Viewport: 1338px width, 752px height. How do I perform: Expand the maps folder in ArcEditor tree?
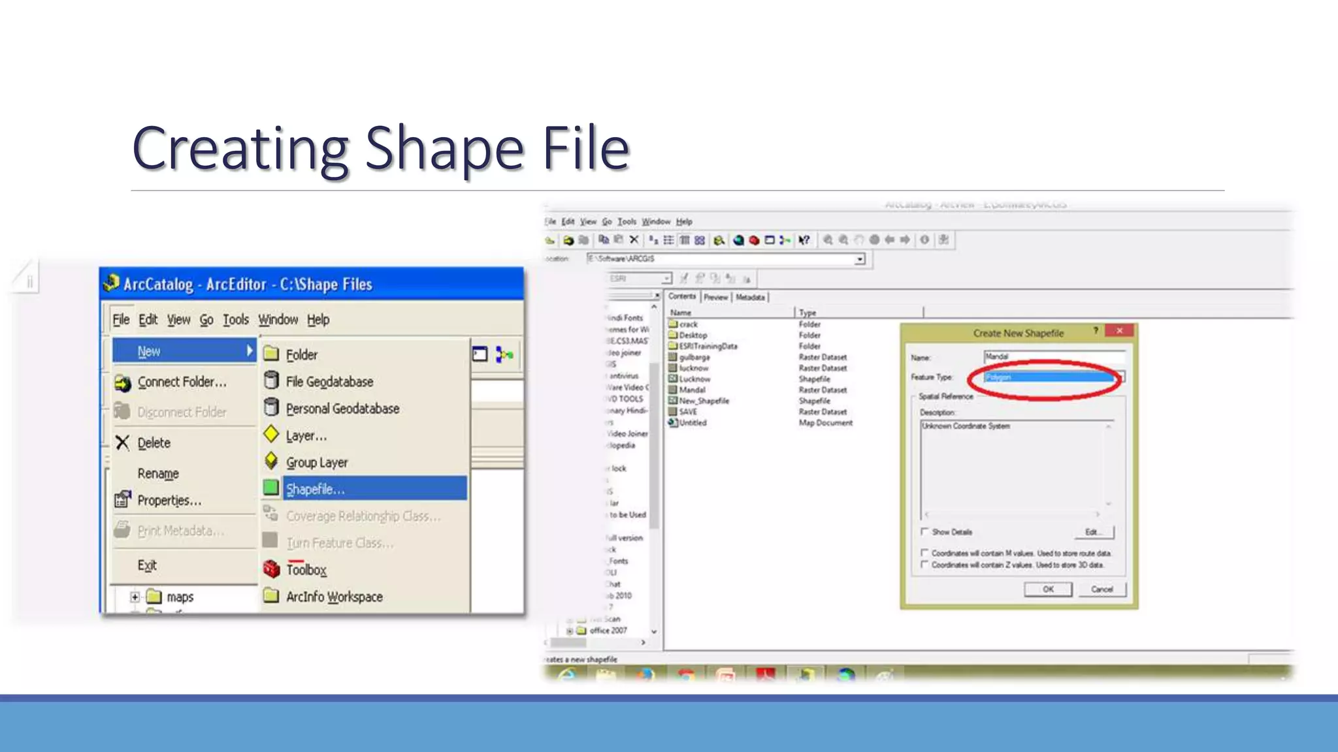click(135, 597)
